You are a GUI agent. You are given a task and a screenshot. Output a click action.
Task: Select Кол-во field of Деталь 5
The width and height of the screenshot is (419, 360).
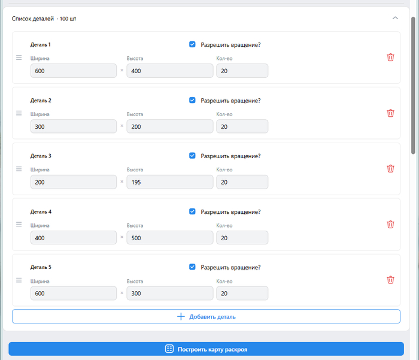point(242,294)
